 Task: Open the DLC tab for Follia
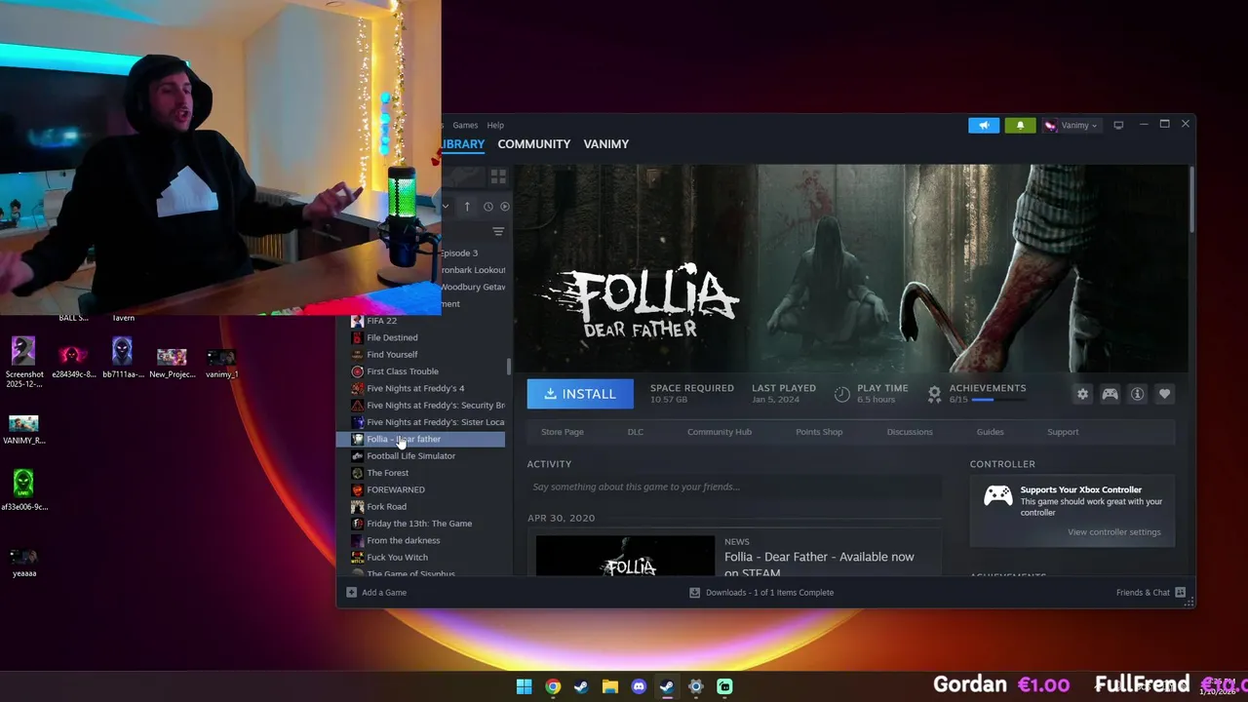(636, 432)
